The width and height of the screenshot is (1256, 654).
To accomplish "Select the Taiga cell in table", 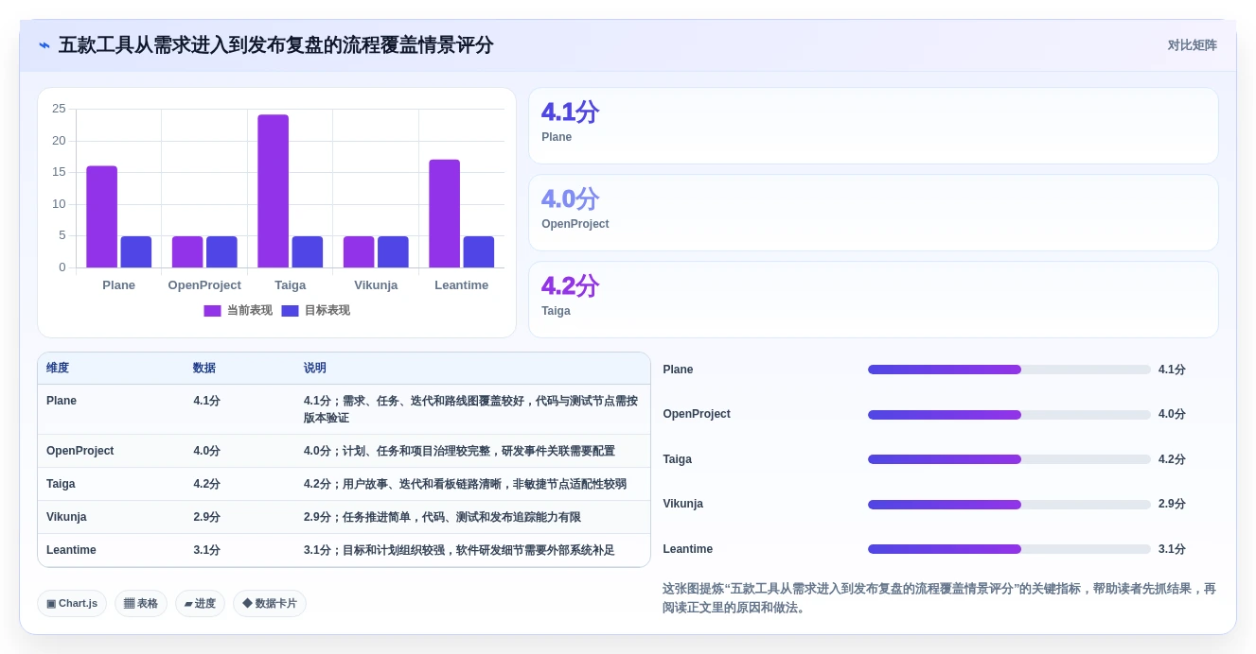I will [61, 484].
